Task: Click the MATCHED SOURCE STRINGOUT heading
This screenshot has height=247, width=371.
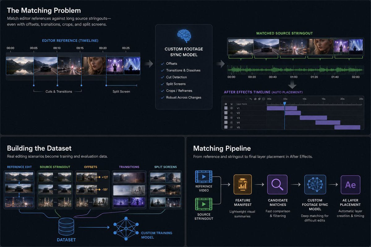Action: (x=284, y=33)
